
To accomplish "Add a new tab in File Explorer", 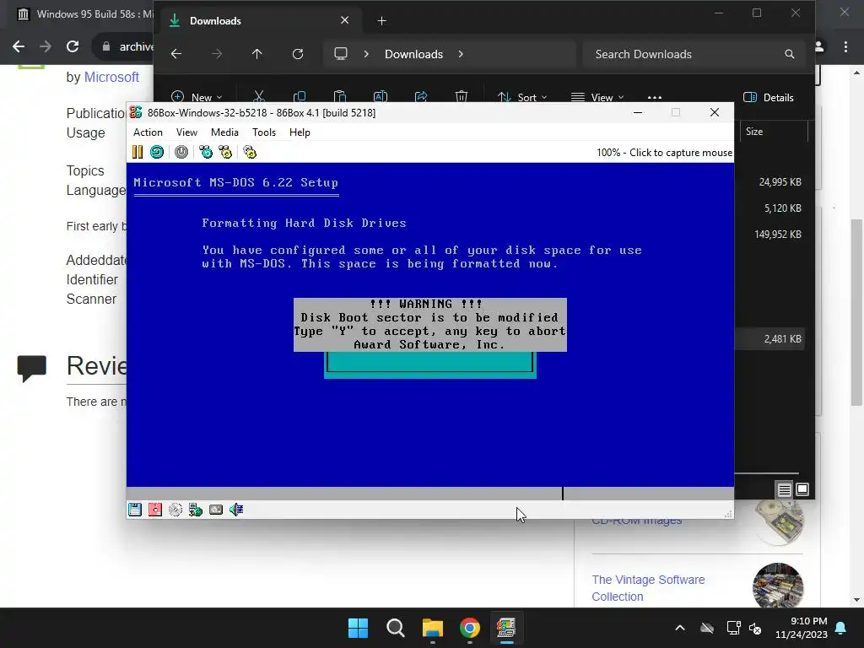I will (x=382, y=21).
